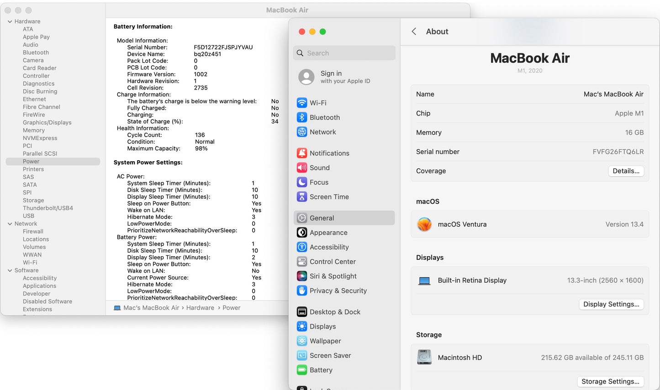The height and width of the screenshot is (390, 660).
Task: Collapse the Network tree section
Action: [x=10, y=224]
